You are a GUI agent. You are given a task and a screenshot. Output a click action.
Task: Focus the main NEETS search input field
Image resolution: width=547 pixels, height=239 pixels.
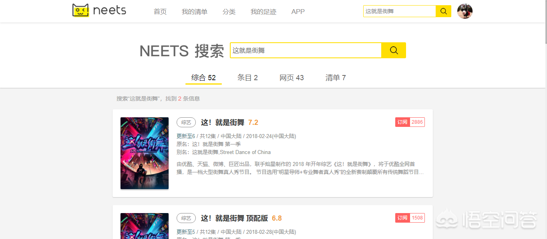[306, 50]
